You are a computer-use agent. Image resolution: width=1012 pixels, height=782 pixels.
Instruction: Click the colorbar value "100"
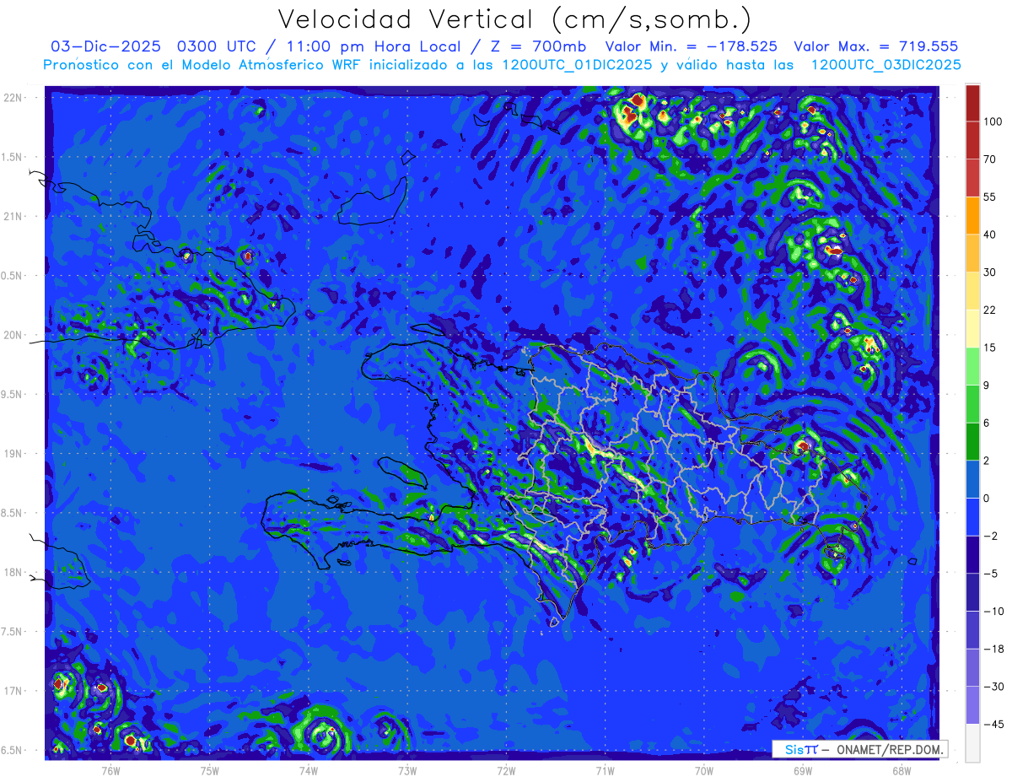point(993,121)
